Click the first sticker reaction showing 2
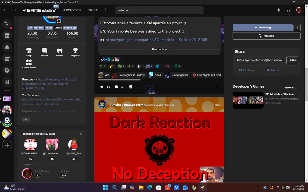Image resolution: width=308 pixels, height=192 pixels. [103, 66]
